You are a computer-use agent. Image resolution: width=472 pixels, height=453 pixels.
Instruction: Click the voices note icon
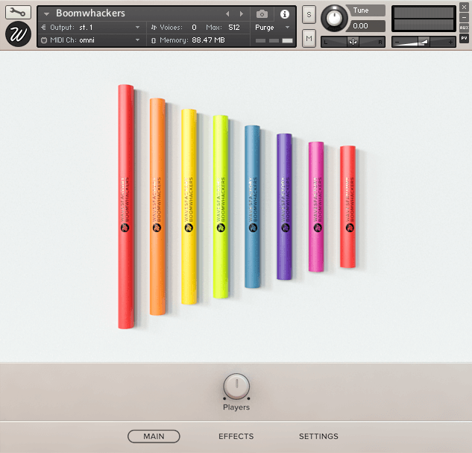154,28
